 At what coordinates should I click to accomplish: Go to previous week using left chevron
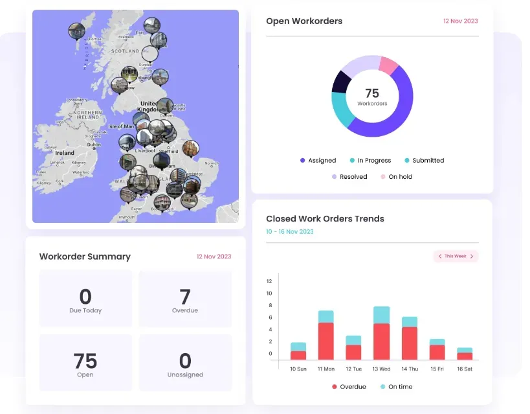coord(440,257)
